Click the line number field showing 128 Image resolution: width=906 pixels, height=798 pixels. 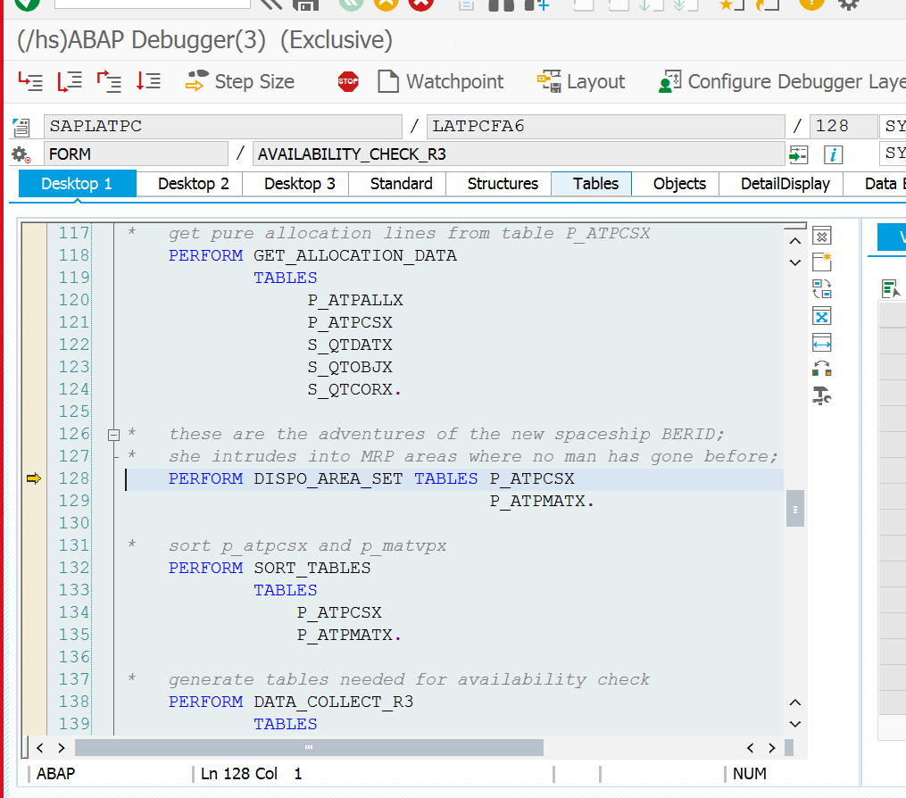(844, 126)
